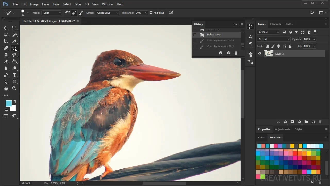The height and width of the screenshot is (186, 330).
Task: Select the Delete Layer history state
Action: click(x=214, y=35)
